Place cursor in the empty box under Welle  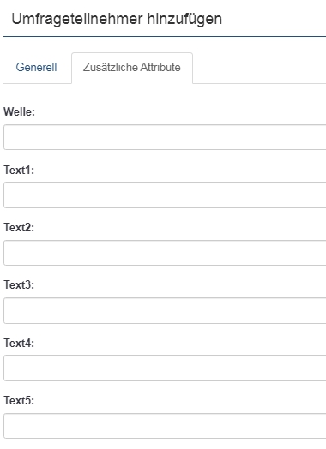(x=165, y=137)
